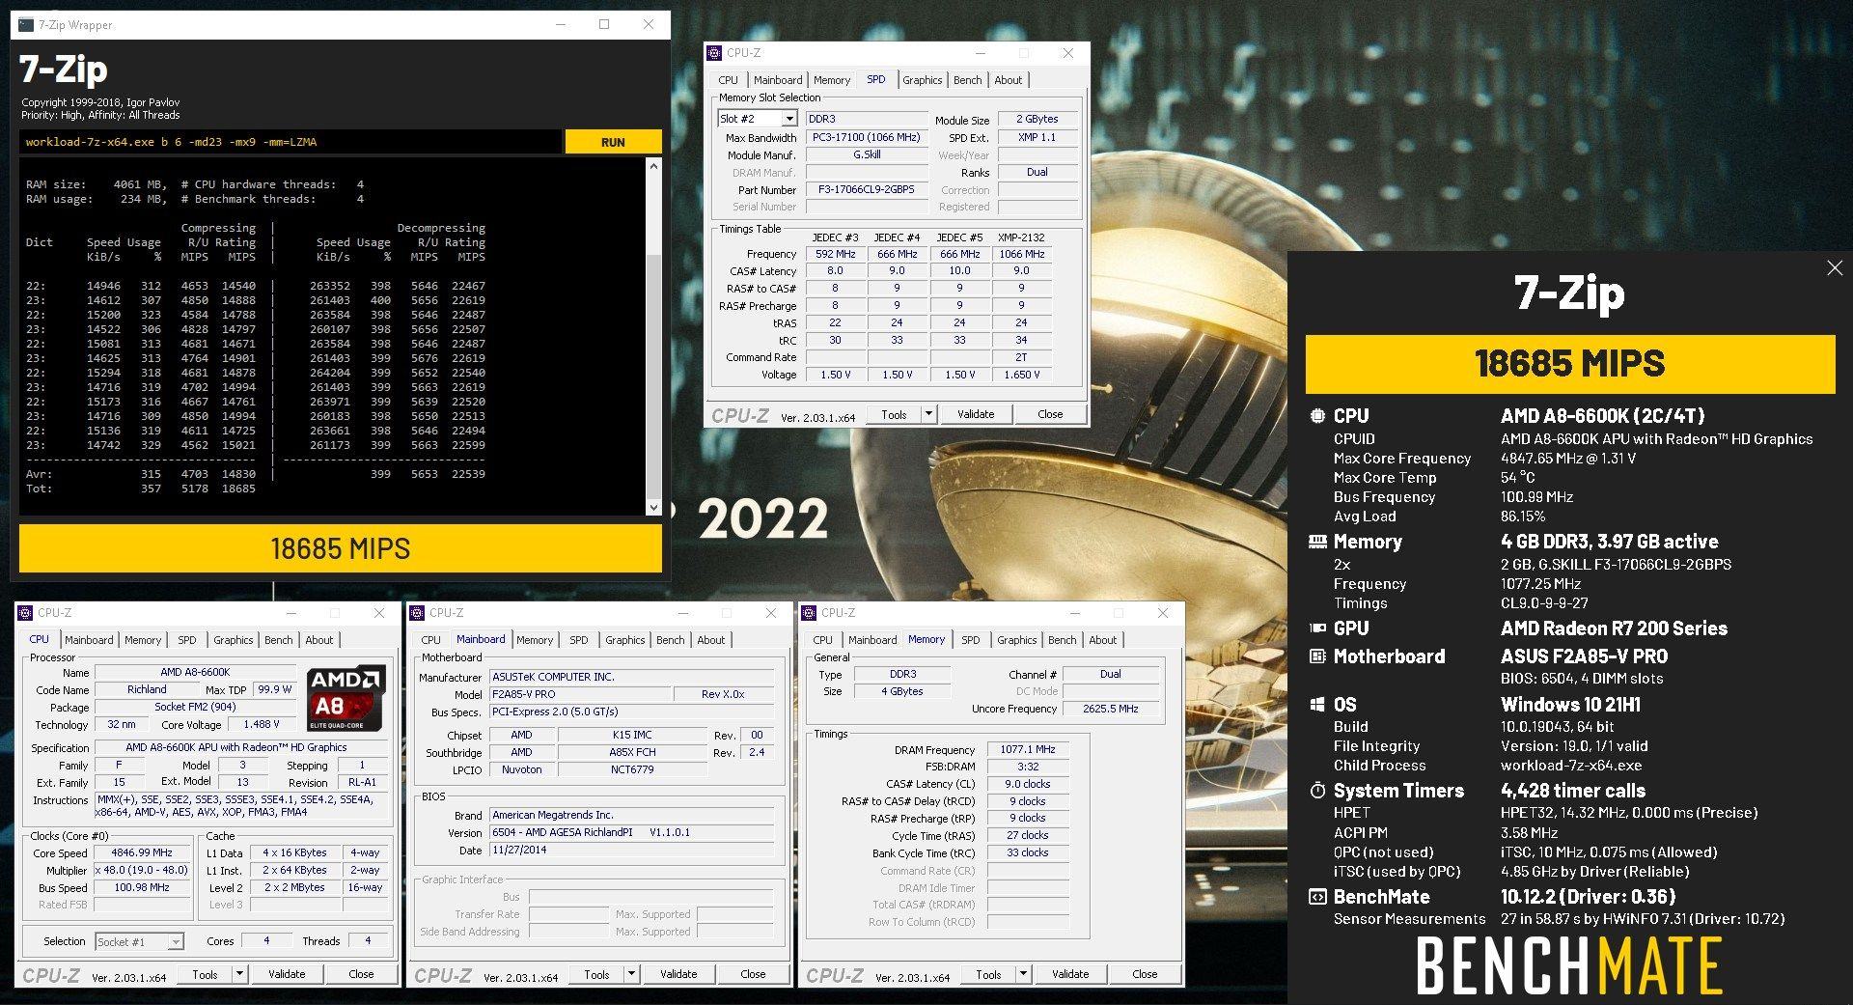Click the BenchMate version icon

coord(1317,897)
